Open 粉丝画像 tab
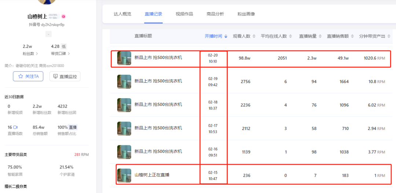 (246, 14)
